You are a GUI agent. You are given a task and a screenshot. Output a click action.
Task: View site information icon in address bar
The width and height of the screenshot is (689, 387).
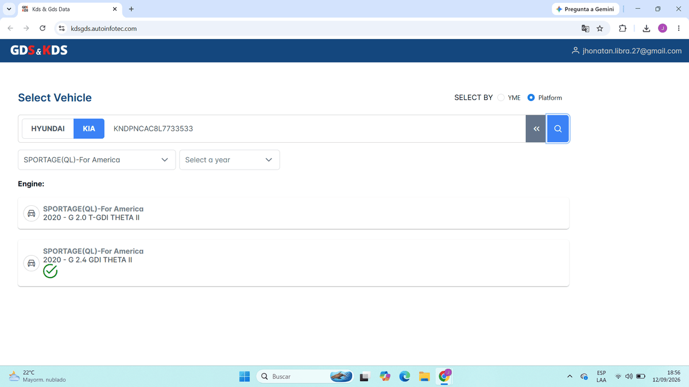point(62,28)
